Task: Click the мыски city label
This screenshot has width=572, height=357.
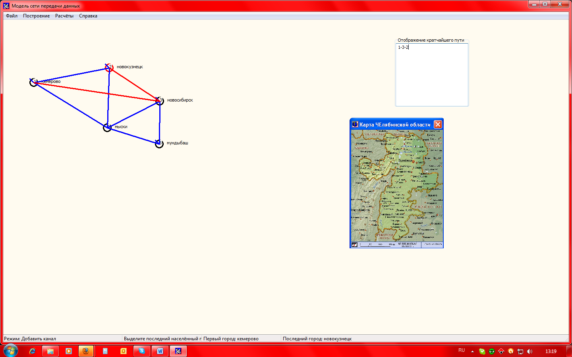Action: point(121,127)
